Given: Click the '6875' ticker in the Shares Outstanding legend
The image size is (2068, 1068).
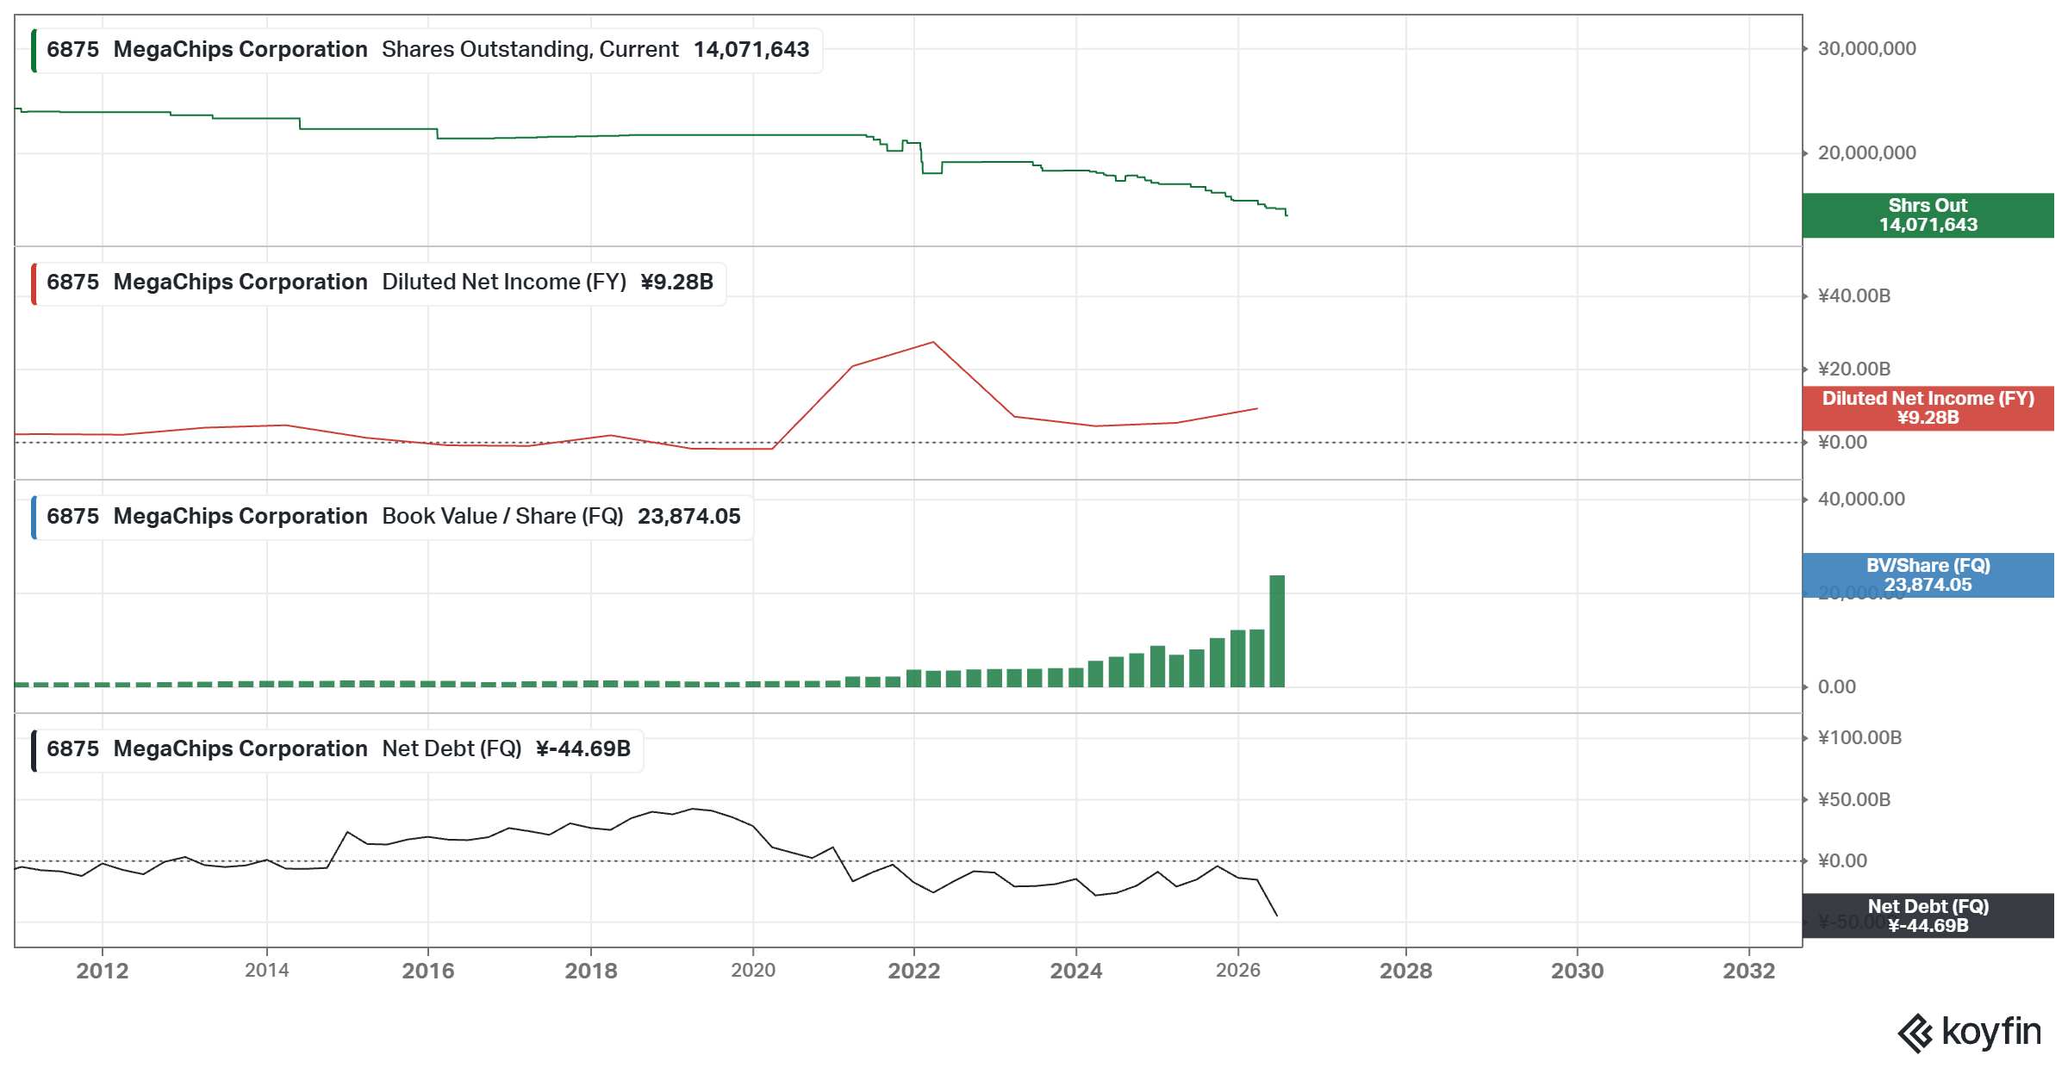Looking at the screenshot, I should (72, 50).
